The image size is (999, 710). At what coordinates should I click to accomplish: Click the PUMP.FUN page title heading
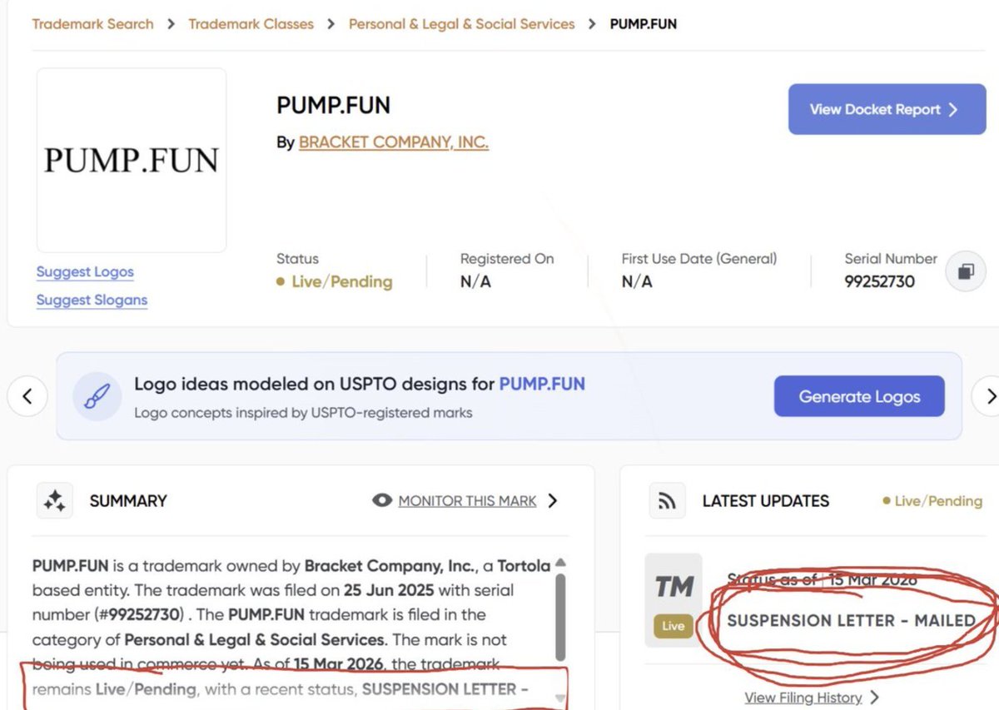point(333,106)
